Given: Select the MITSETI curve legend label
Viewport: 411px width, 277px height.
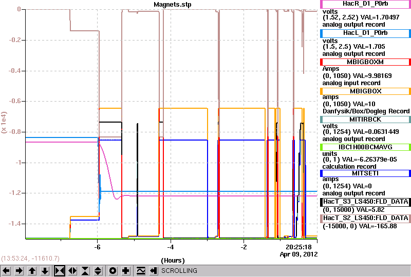Looking at the screenshot, I should coord(365,173).
